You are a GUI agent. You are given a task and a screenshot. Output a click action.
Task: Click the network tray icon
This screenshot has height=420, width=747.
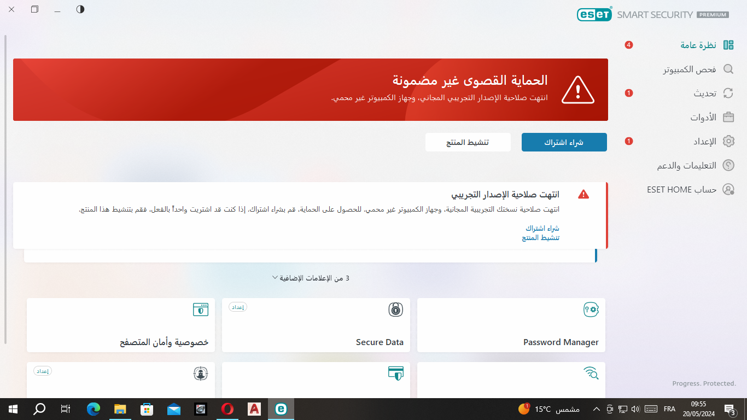[622, 409]
